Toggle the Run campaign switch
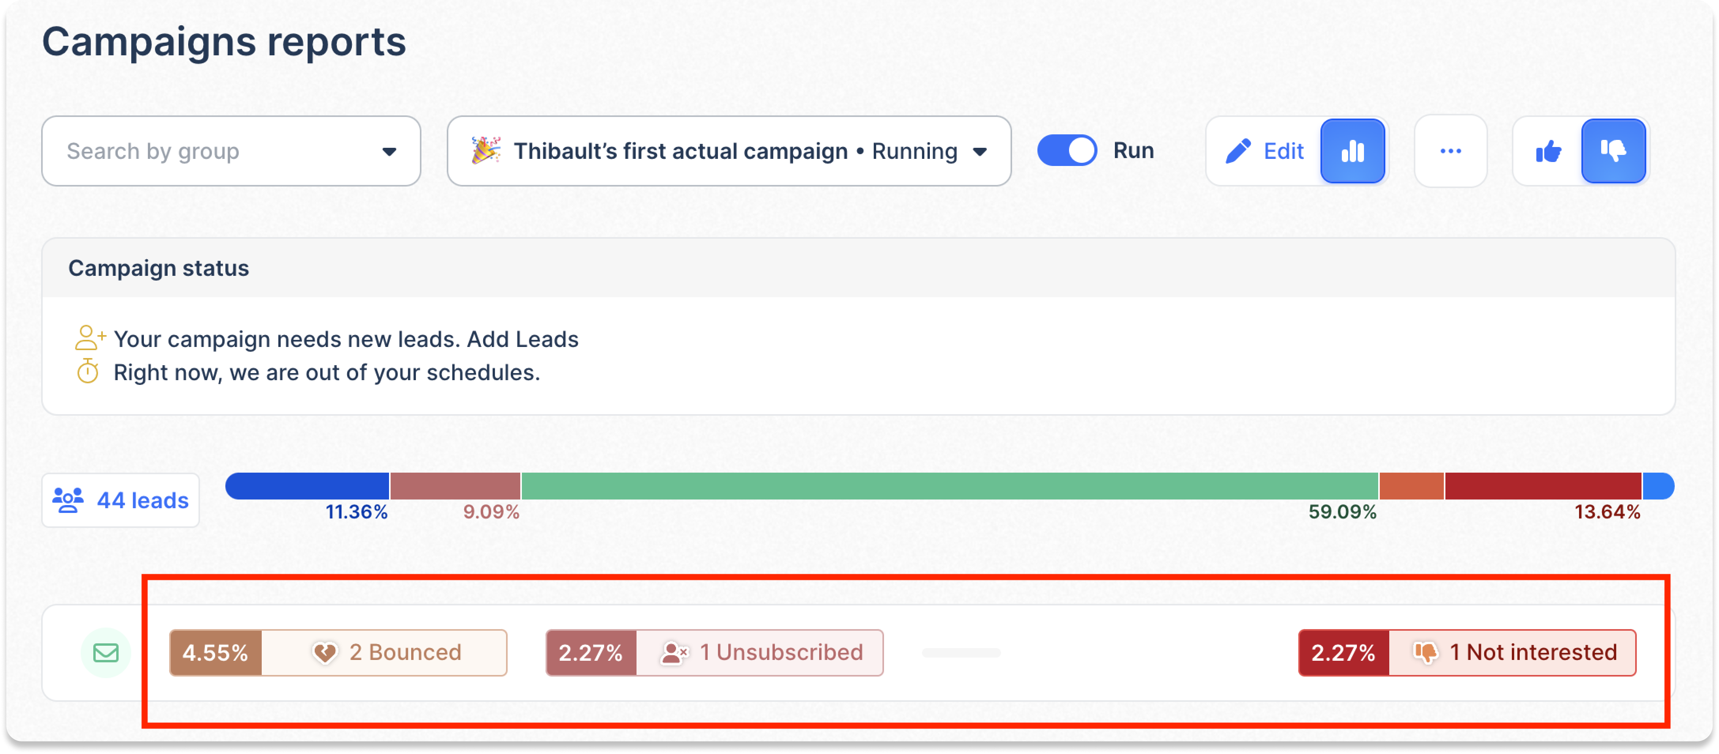1719x754 pixels. point(1066,151)
